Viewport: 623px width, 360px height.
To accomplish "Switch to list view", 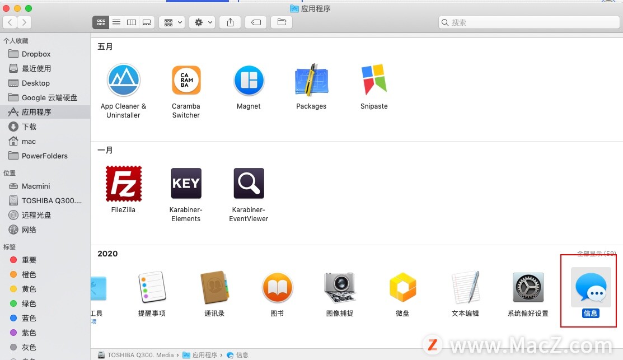I will (x=116, y=22).
